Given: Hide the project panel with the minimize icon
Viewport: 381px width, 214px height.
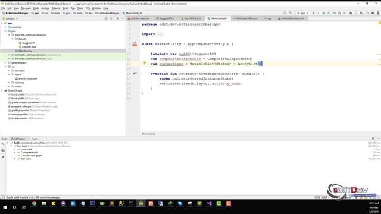Looking at the screenshot, I should click(x=123, y=18).
